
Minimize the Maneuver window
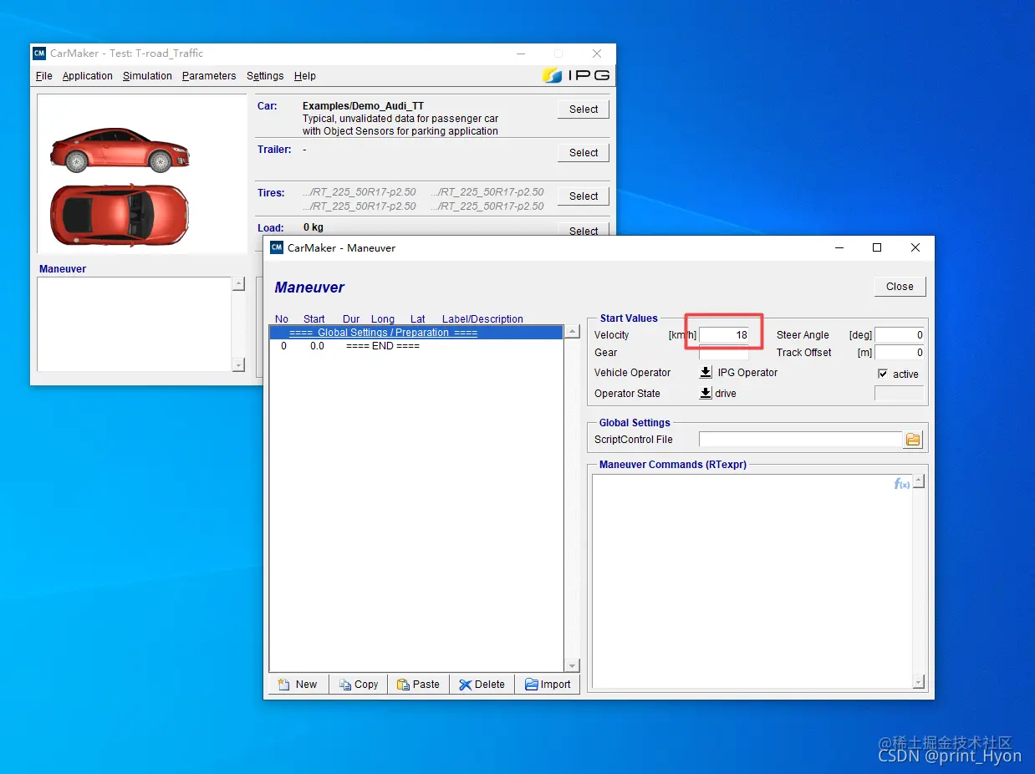[x=839, y=247]
